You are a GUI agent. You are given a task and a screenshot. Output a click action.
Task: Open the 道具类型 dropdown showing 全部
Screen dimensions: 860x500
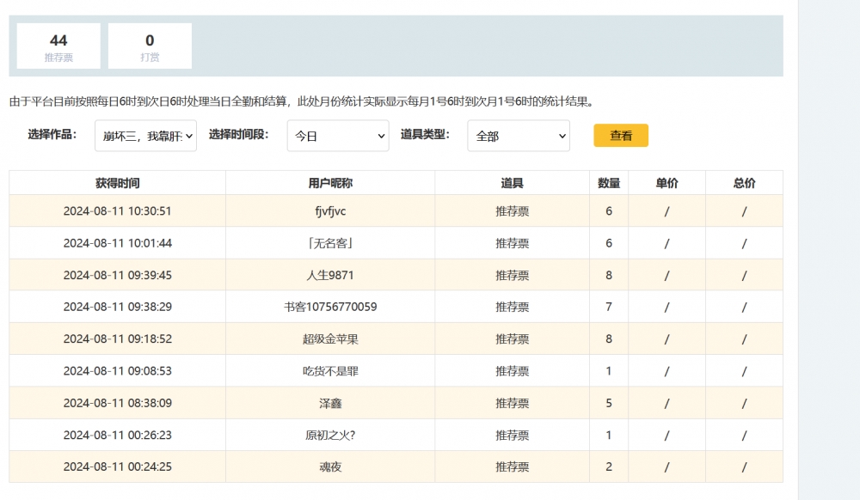[x=519, y=136]
